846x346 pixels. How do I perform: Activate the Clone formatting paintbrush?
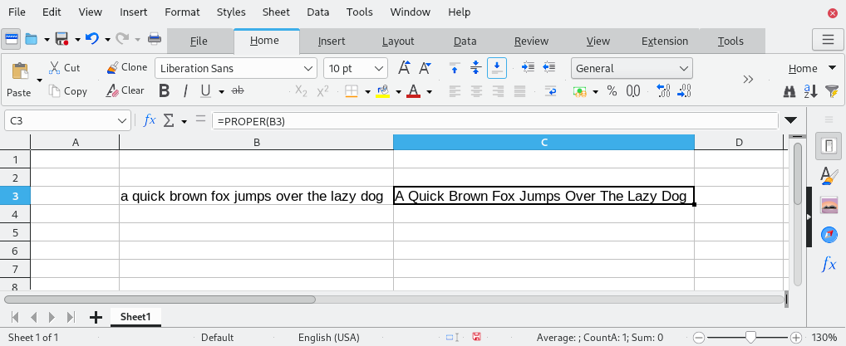127,67
